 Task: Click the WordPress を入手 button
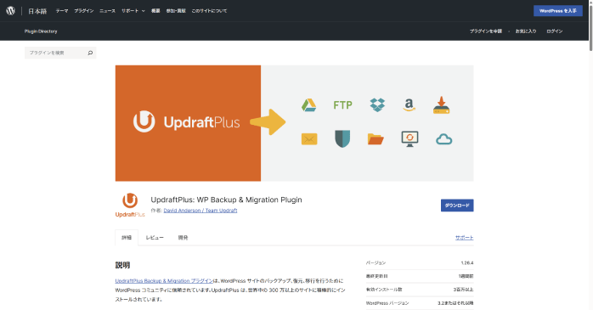[558, 11]
